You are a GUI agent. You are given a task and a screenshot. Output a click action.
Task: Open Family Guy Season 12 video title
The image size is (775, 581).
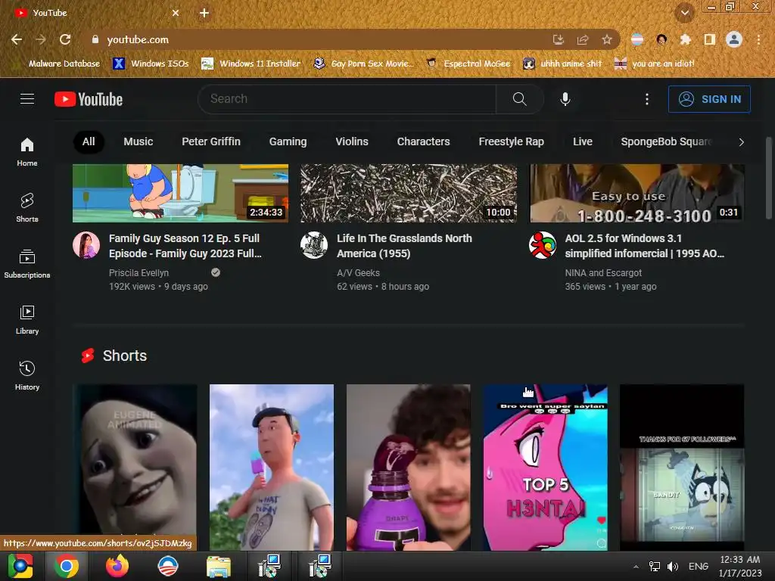pos(185,246)
